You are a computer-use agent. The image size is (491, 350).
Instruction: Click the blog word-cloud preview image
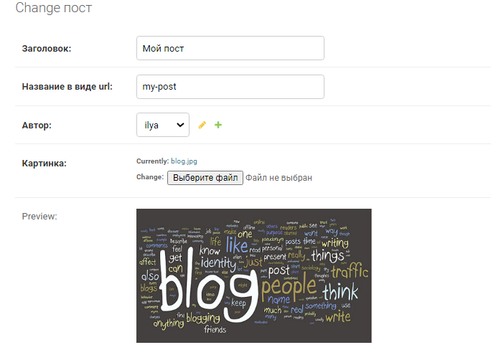254,275
